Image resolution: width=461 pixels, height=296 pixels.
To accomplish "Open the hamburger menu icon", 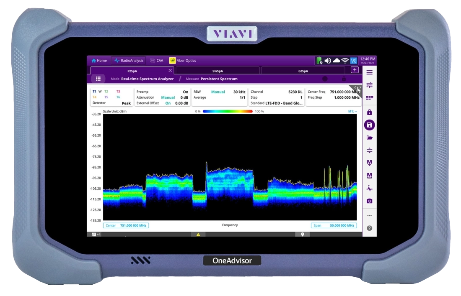I will pos(369,72).
